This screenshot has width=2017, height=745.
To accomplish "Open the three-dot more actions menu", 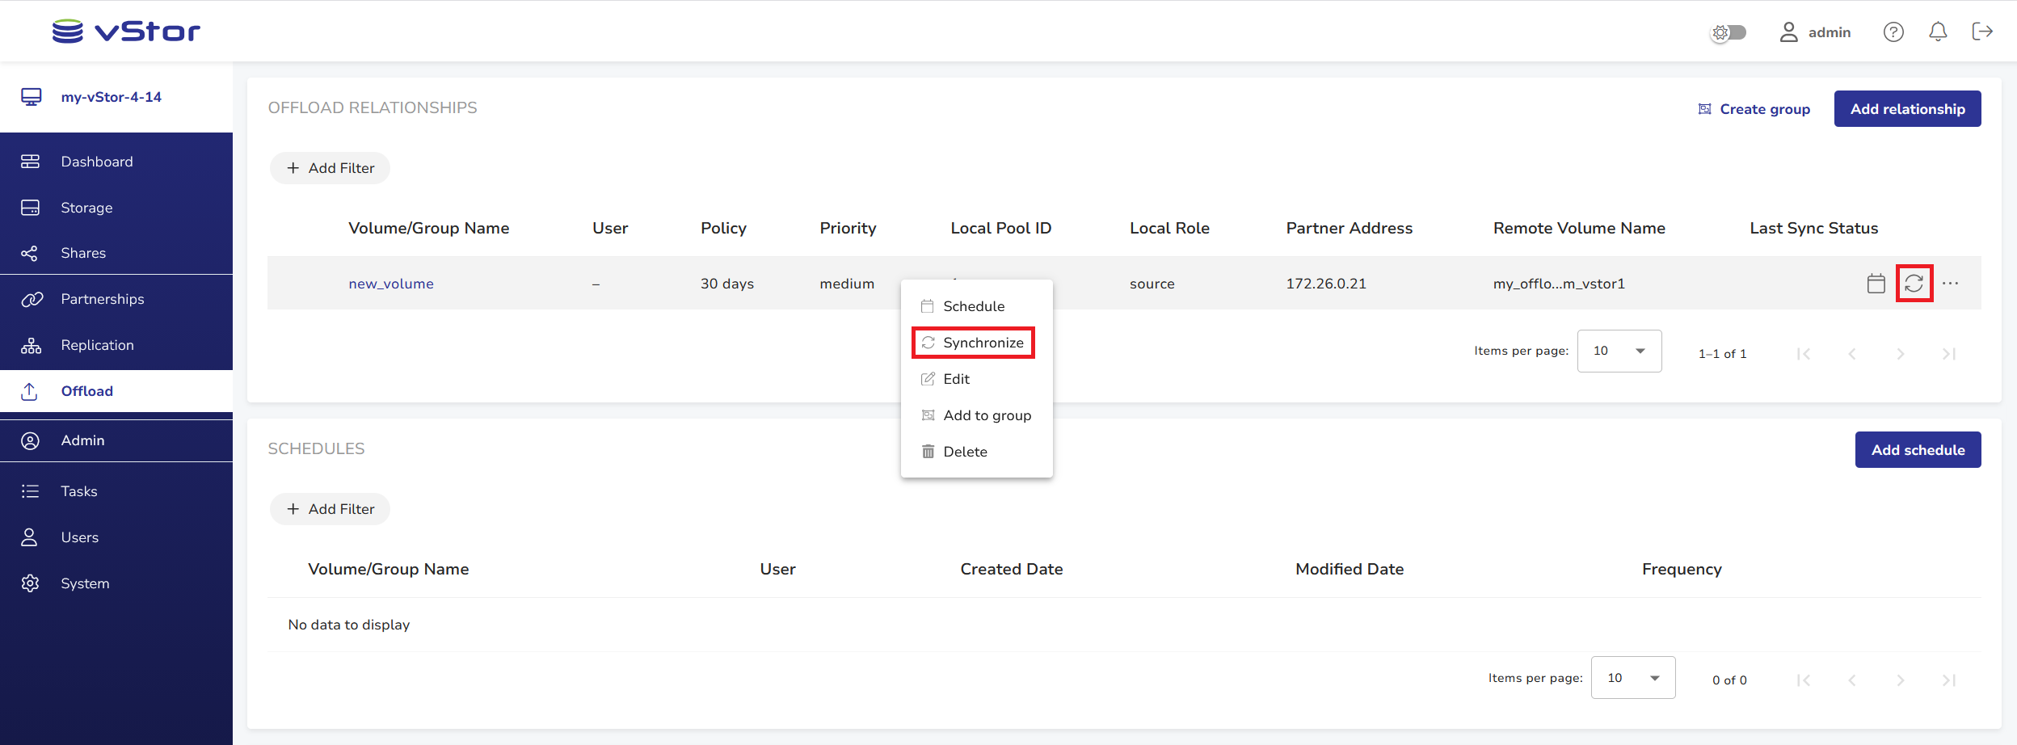I will pos(1950,284).
